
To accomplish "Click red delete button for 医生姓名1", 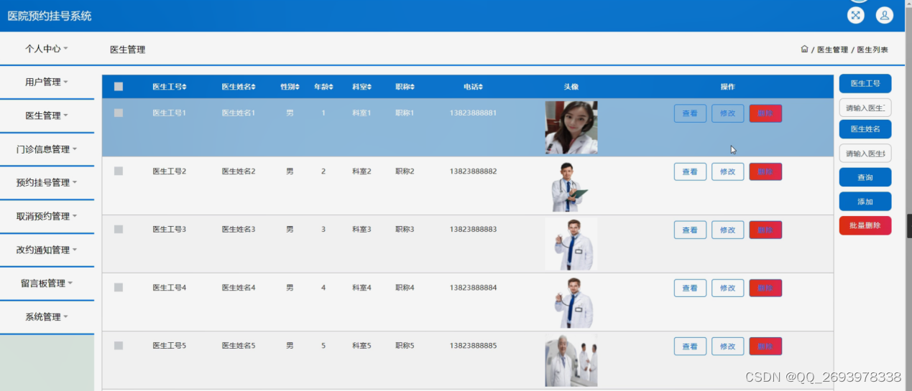I will point(765,113).
